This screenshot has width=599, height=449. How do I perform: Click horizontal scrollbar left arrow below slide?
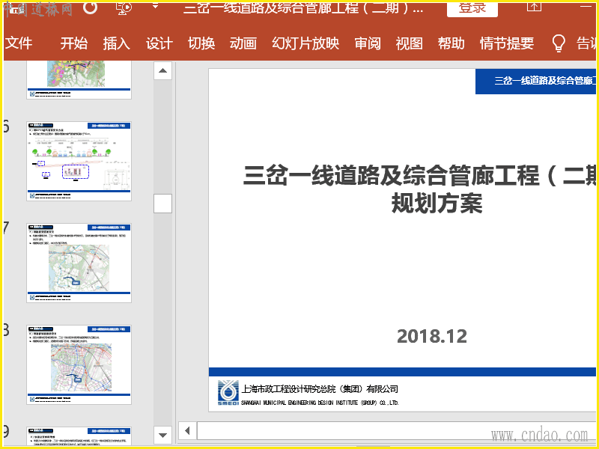coord(187,431)
